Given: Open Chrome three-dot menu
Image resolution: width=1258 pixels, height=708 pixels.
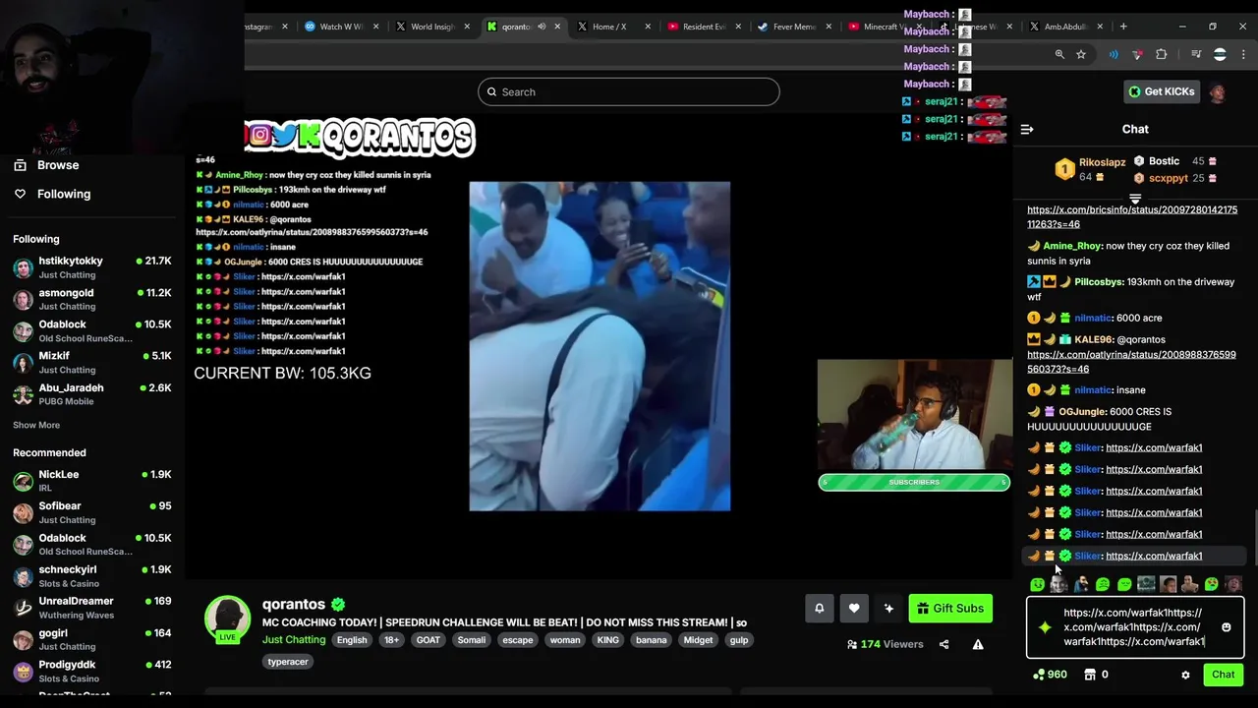Looking at the screenshot, I should [x=1243, y=54].
